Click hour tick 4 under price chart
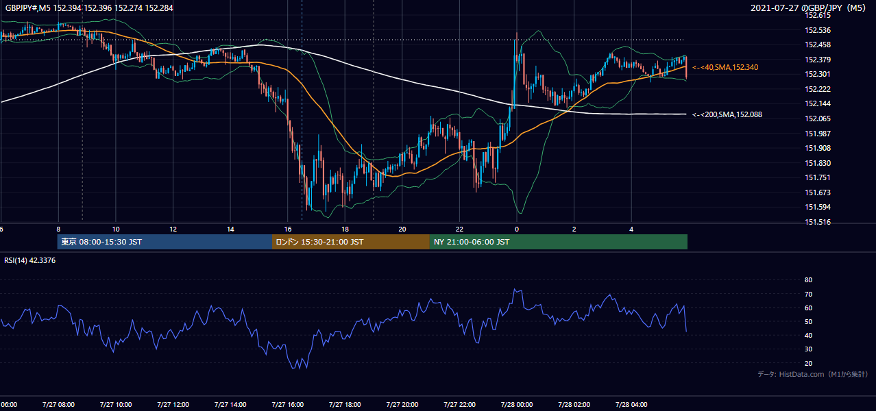 coord(631,229)
